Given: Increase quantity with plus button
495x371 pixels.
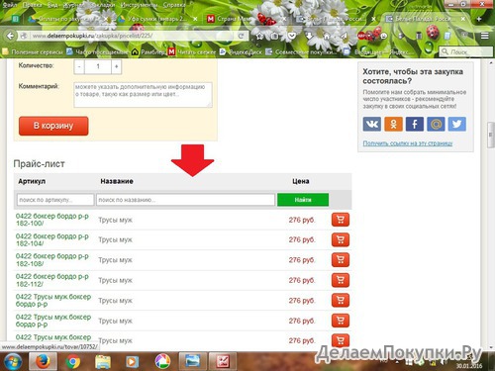Looking at the screenshot, I should click(x=116, y=67).
